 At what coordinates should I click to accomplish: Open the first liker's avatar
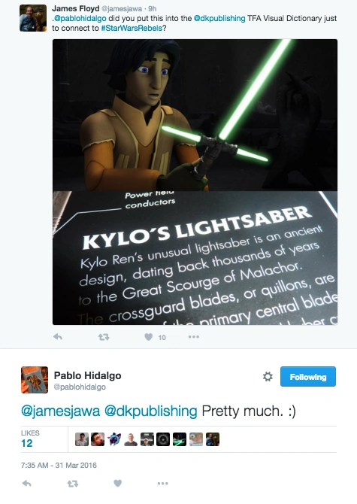[81, 439]
